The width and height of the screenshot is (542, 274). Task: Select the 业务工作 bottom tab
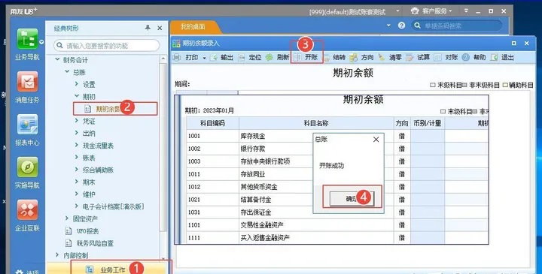(107, 269)
